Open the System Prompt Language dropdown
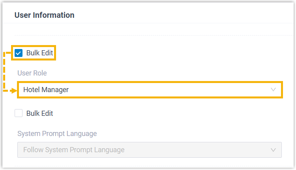 (x=149, y=150)
